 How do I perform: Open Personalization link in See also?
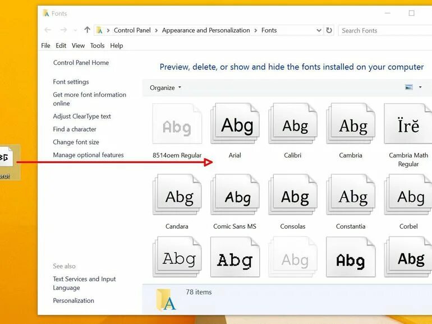click(x=73, y=300)
